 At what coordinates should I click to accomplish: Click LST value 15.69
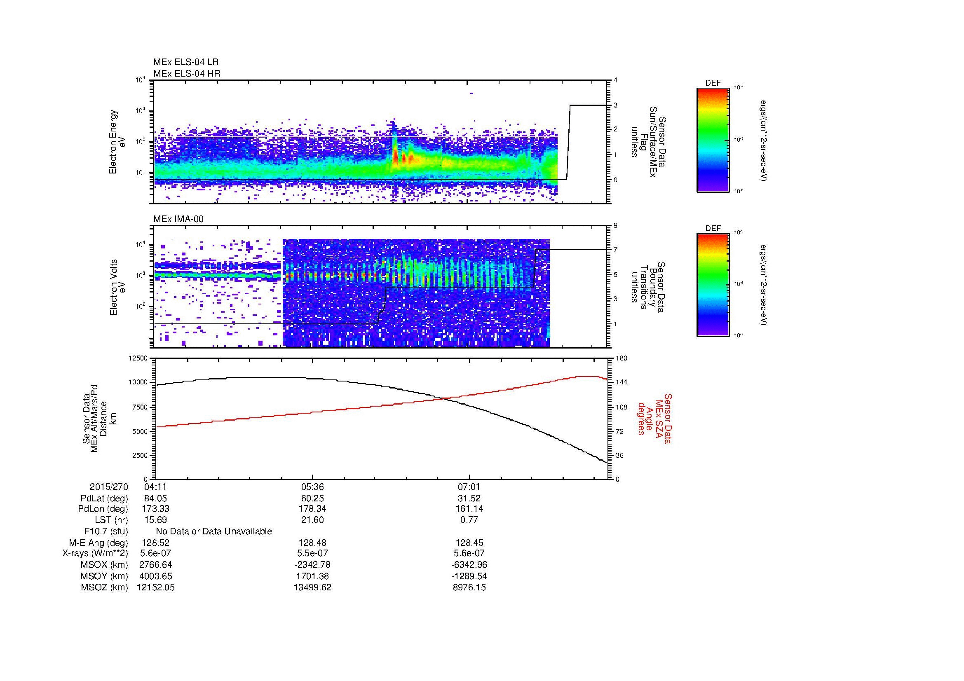click(156, 520)
